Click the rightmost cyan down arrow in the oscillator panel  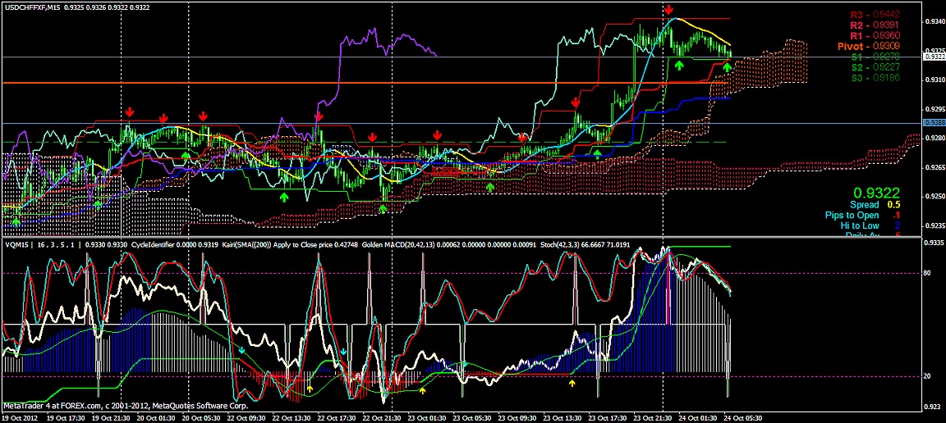click(x=343, y=351)
